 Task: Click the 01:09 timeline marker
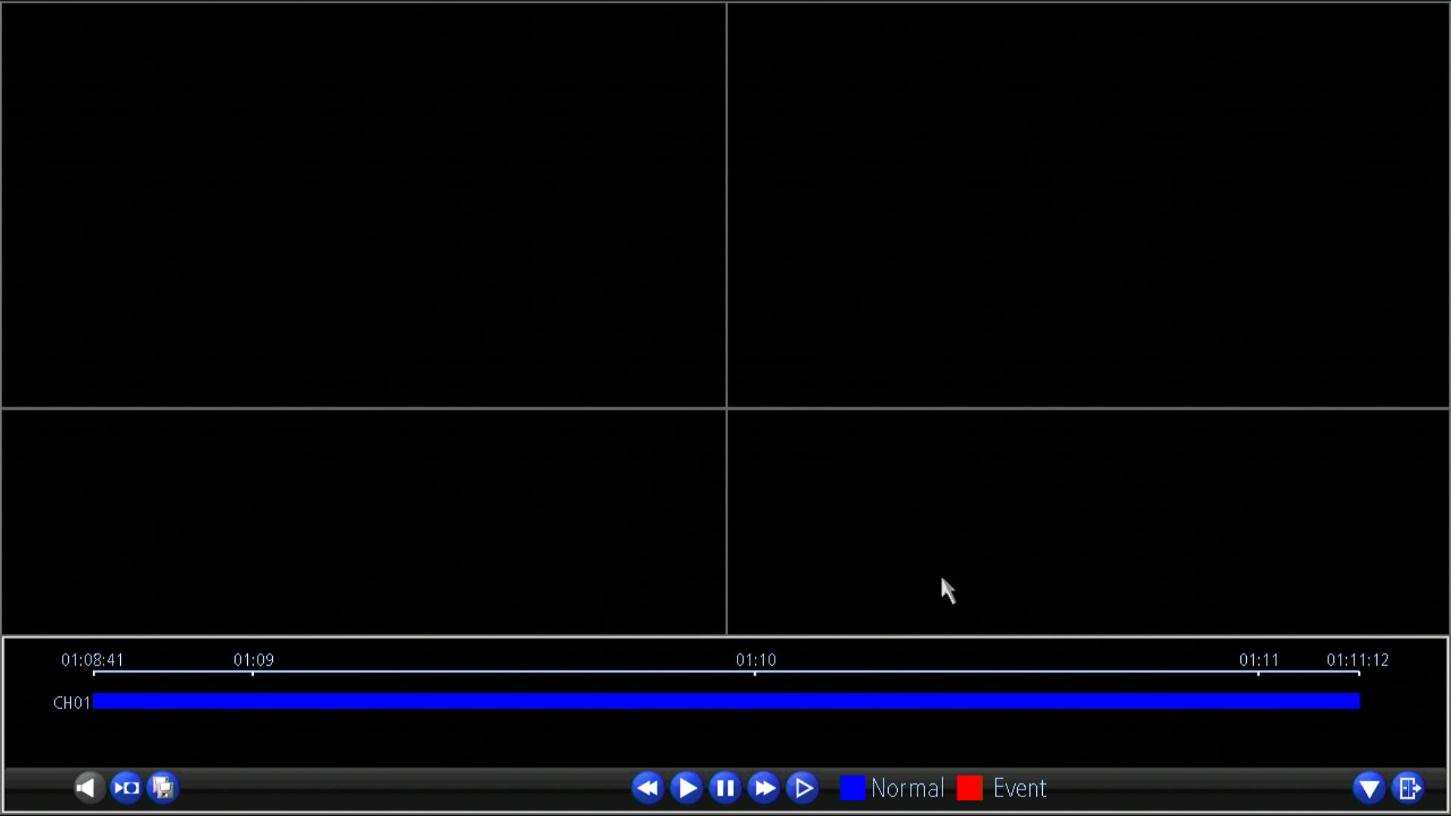point(253,660)
